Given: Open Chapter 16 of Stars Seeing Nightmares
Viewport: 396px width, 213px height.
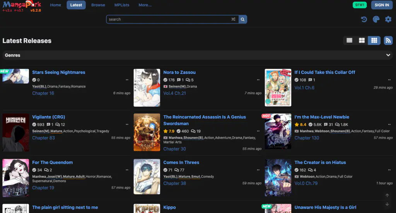Looking at the screenshot, I should 43,93.
